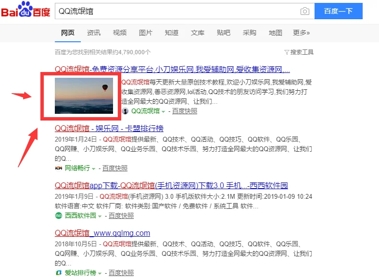Open 百度快照 for 网络畅行 result
This screenshot has height=277, width=379.
115,168
